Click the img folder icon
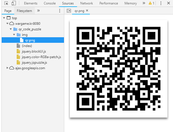Screen dimensions: 173x132 [x=19, y=35]
